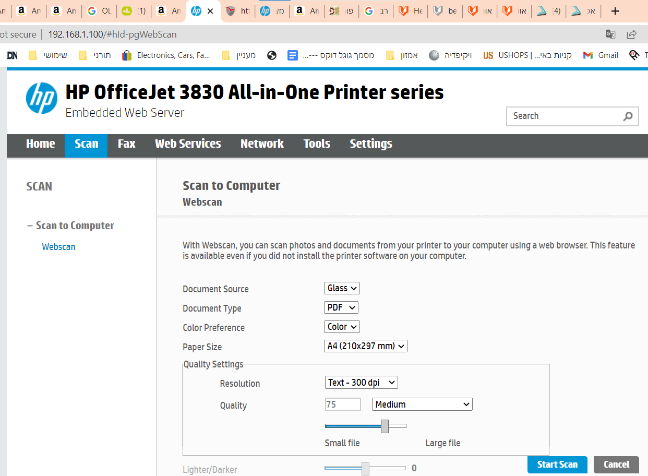Image resolution: width=648 pixels, height=476 pixels.
Task: Open the Document Type dropdown
Action: pyautogui.click(x=341, y=307)
